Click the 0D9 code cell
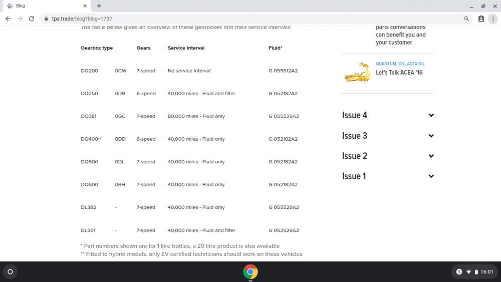The image size is (501, 282). coord(120,93)
